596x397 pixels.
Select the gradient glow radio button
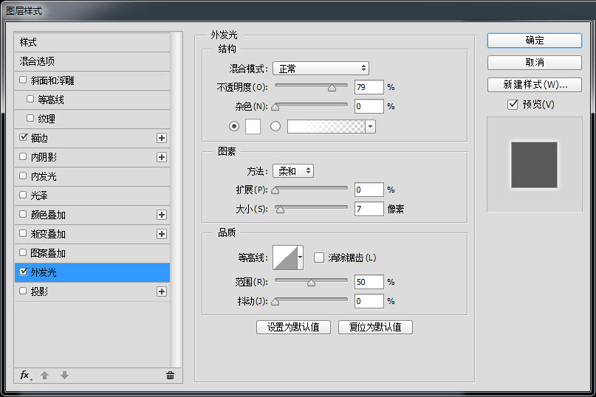click(x=275, y=126)
